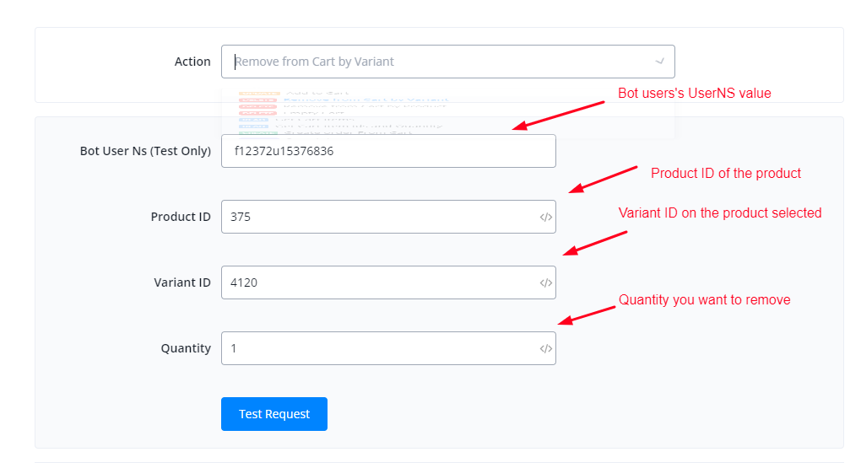Expand the Action dropdown chevron arrow
Image resolution: width=861 pixels, height=468 pixels.
coord(659,62)
